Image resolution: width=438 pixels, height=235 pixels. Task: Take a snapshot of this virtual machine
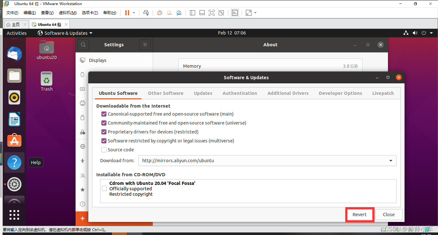pos(160,13)
